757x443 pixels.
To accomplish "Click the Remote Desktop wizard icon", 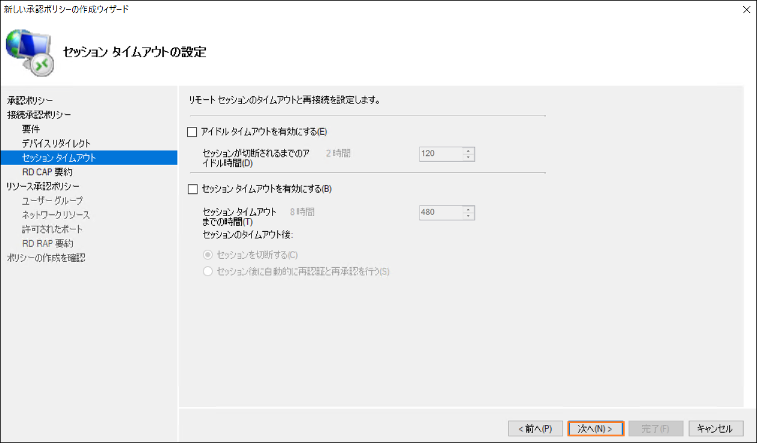I will (x=30, y=52).
